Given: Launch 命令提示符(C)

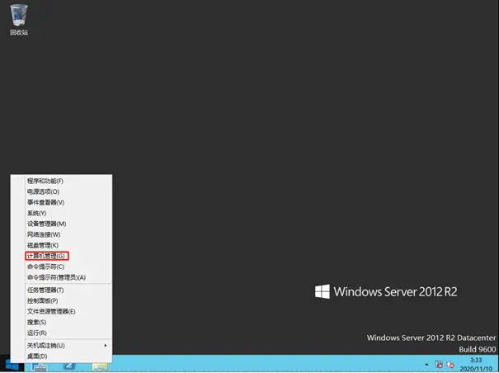Looking at the screenshot, I should 61,267.
